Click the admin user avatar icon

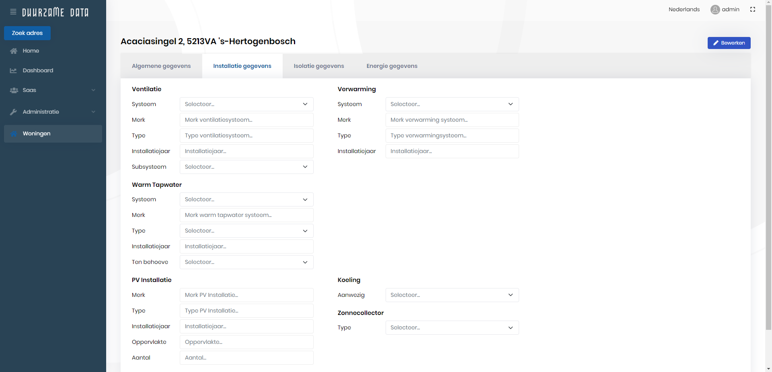715,10
